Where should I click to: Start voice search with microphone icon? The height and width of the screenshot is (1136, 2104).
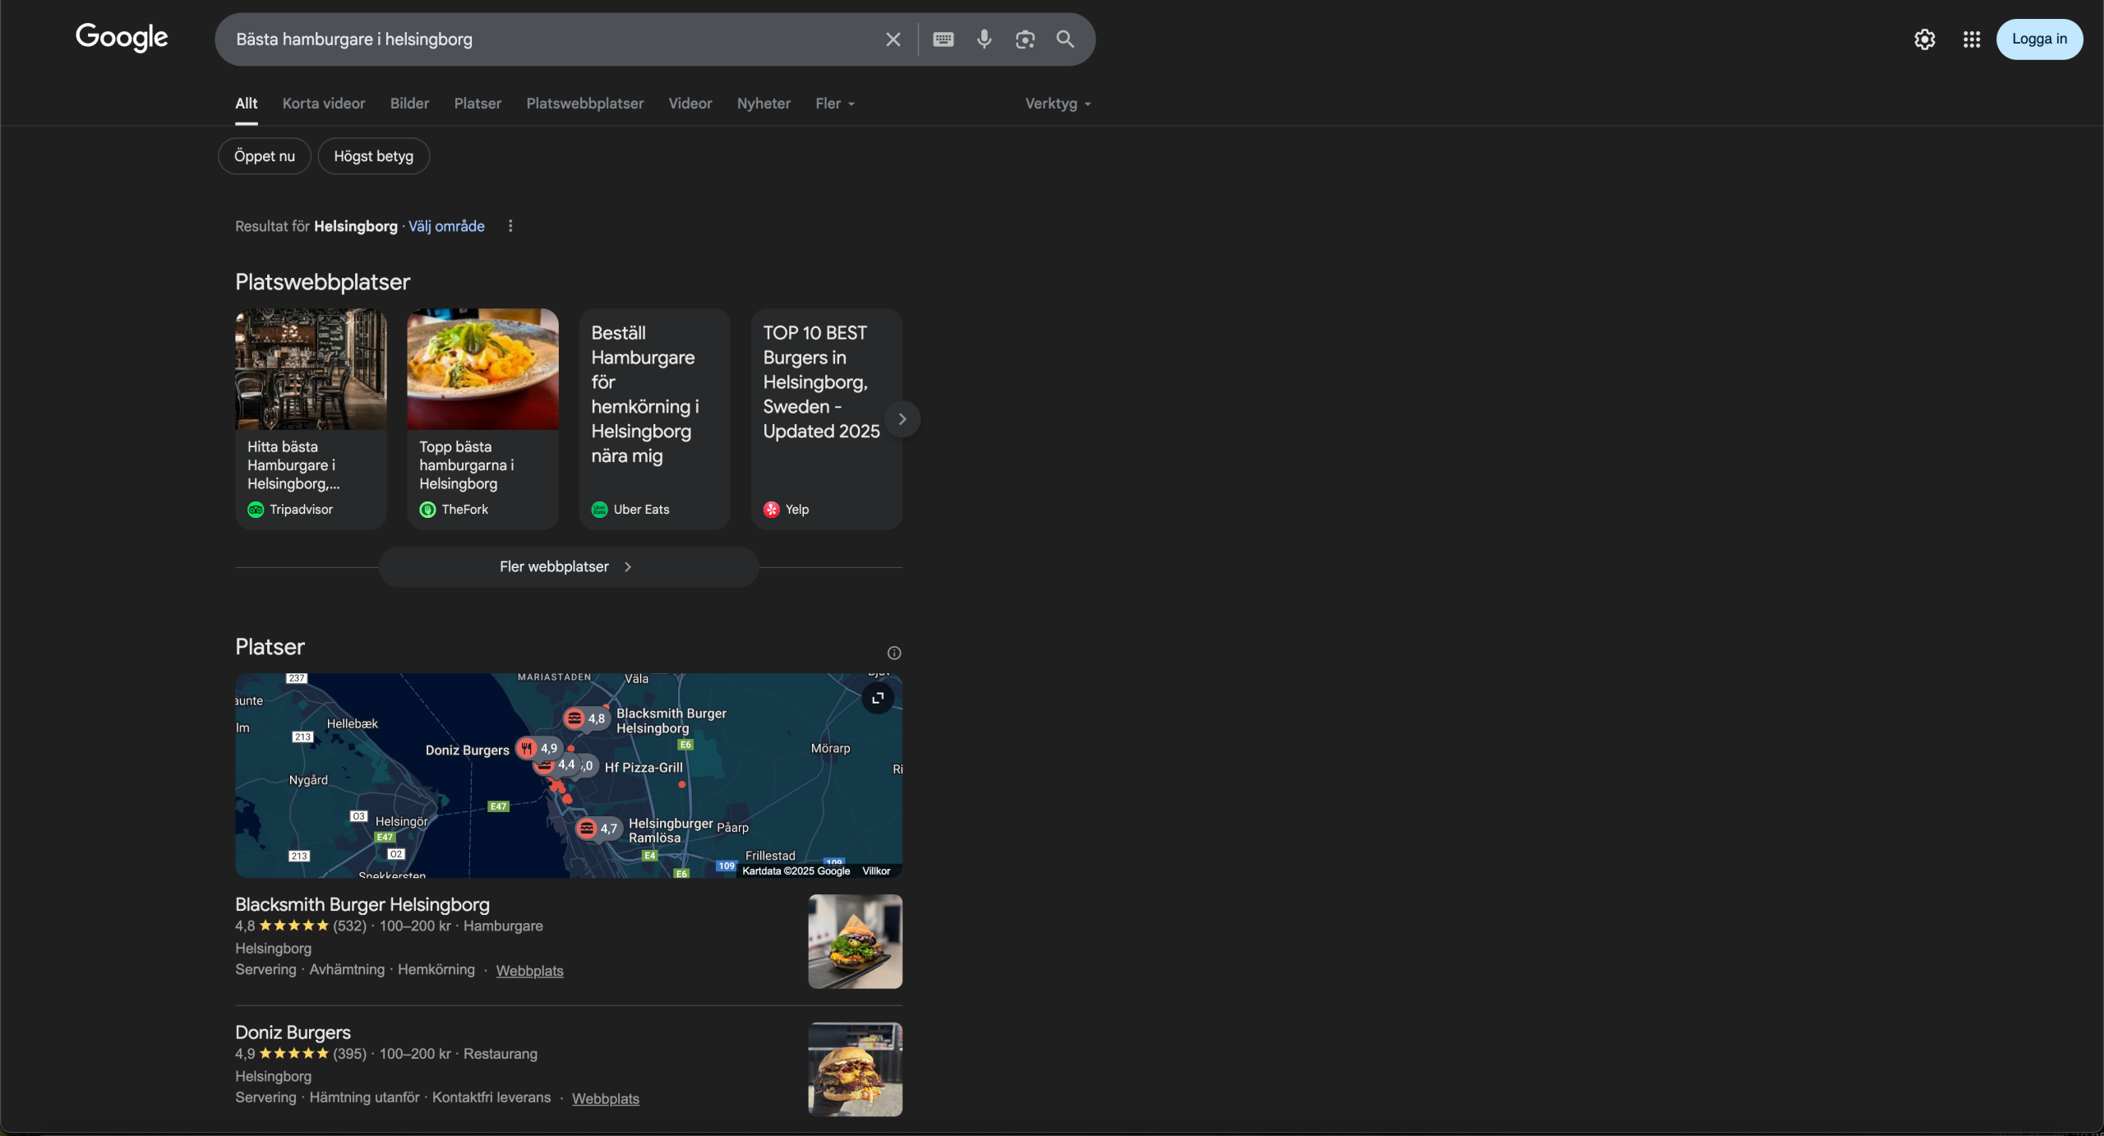coord(984,39)
